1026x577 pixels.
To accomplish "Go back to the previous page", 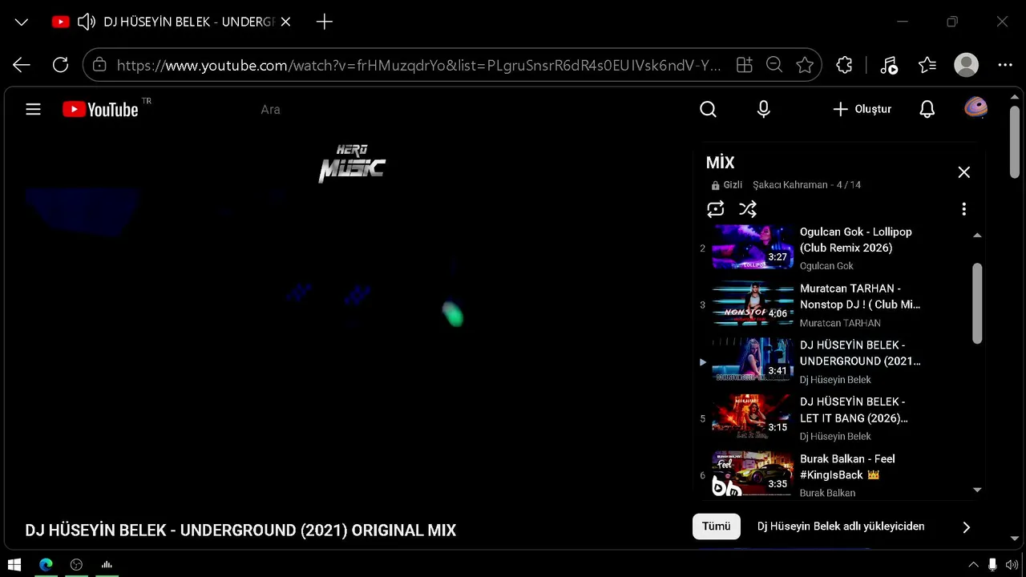I will point(22,66).
